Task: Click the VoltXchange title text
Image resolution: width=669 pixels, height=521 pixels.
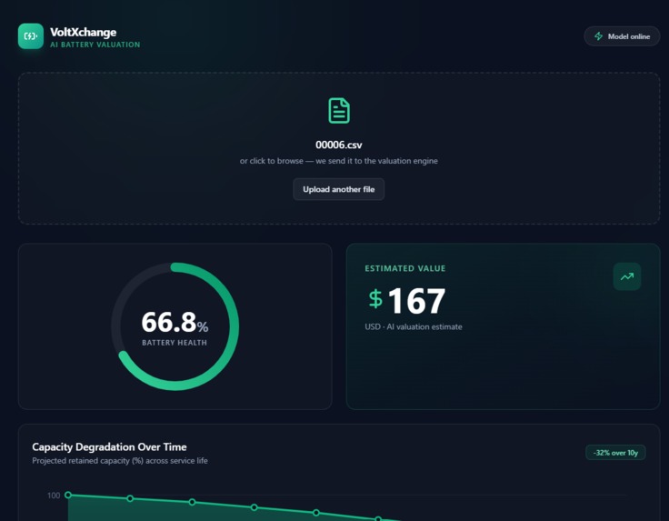Action: point(84,33)
